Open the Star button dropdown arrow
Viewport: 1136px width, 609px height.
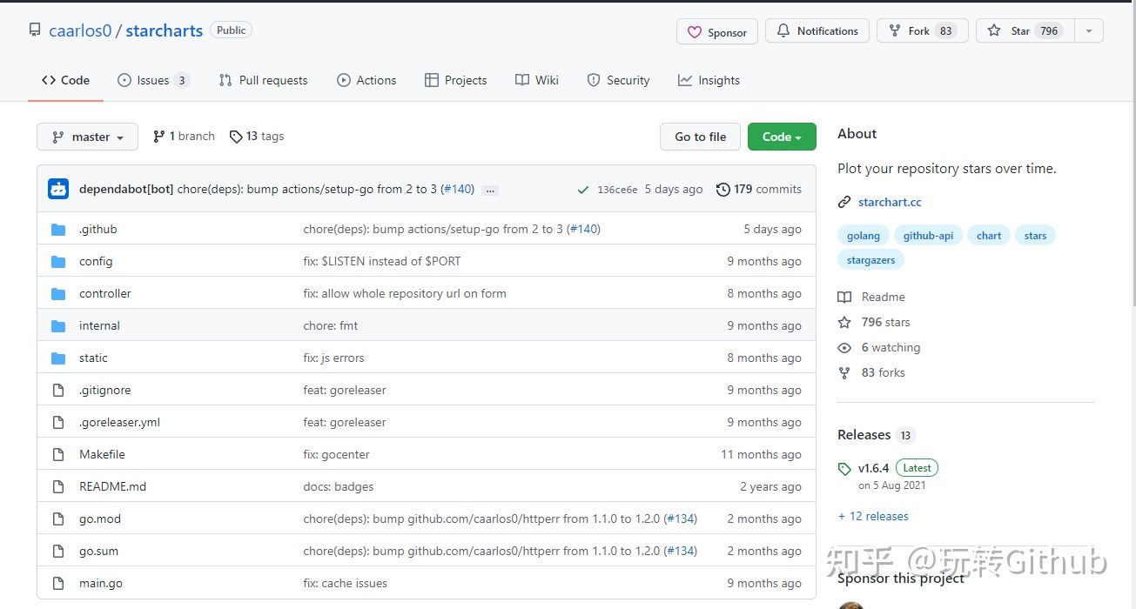pyautogui.click(x=1088, y=31)
